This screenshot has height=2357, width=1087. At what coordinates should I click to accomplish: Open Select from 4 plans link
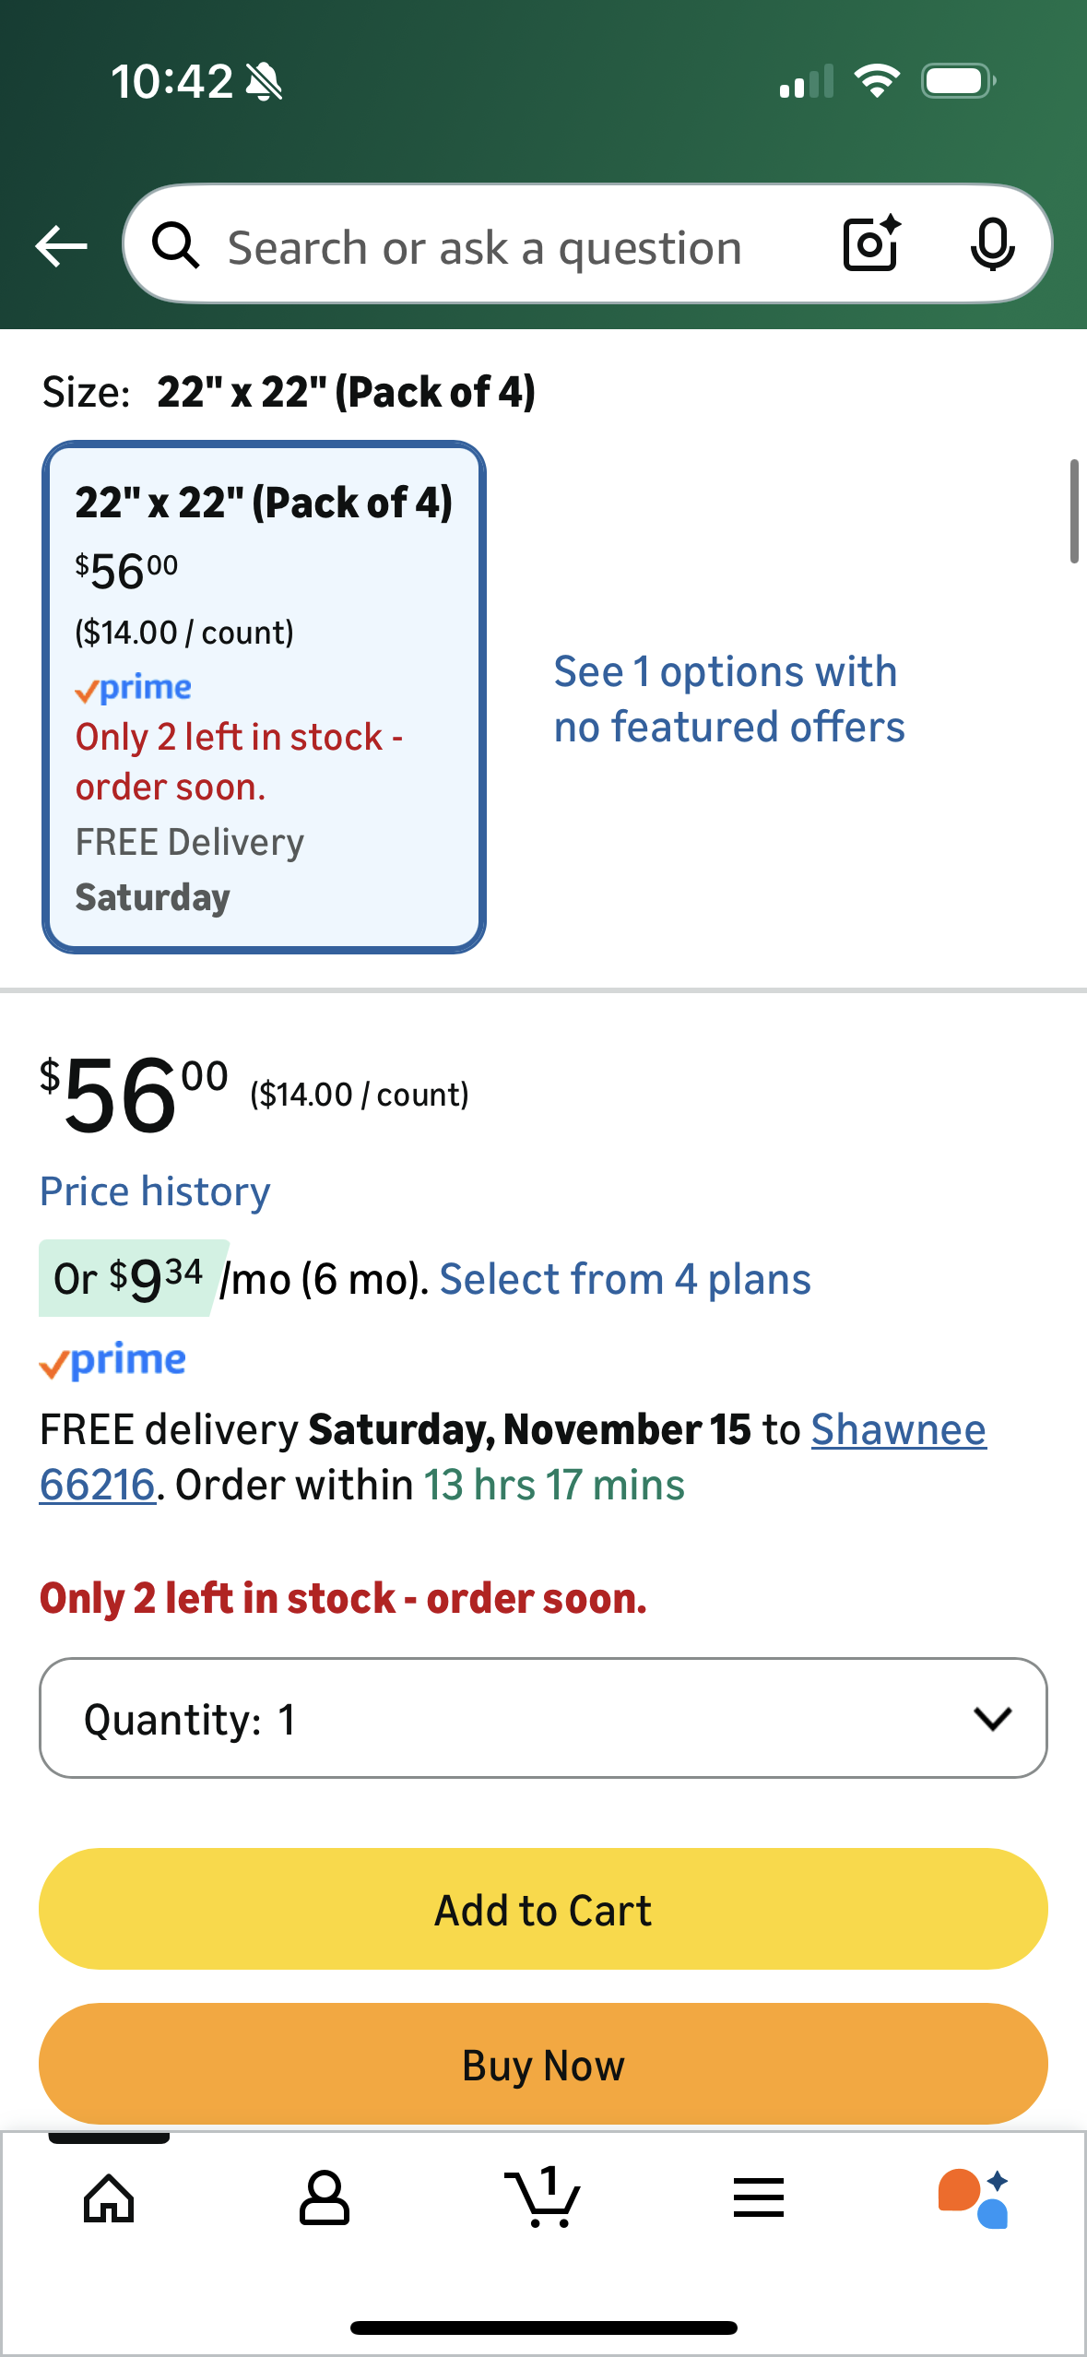coord(624,1279)
